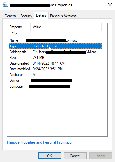Open Remove Properties and Personal Information link
The height and width of the screenshot is (162, 115).
tap(40, 142)
